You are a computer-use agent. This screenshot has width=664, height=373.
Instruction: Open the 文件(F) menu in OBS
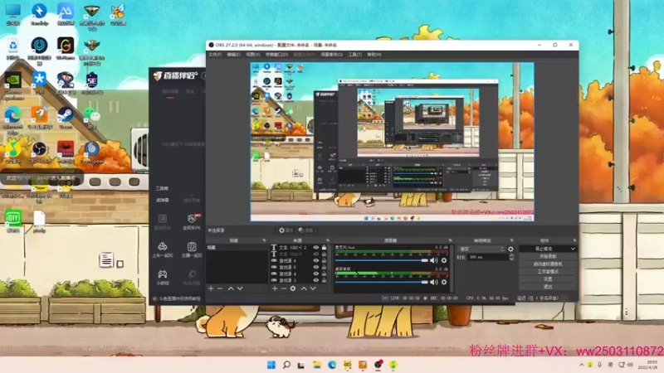point(215,55)
